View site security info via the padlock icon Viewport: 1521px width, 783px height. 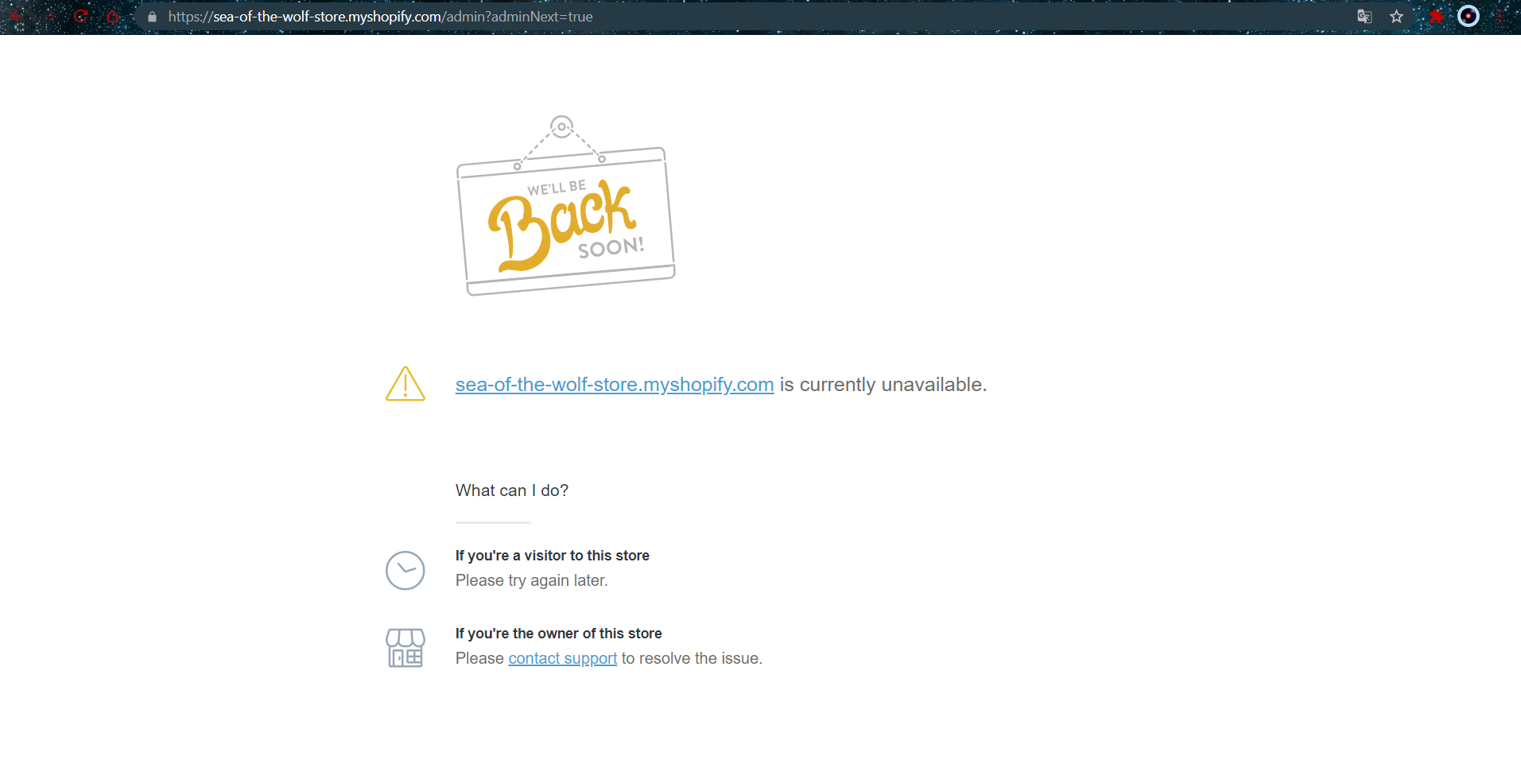tap(152, 17)
